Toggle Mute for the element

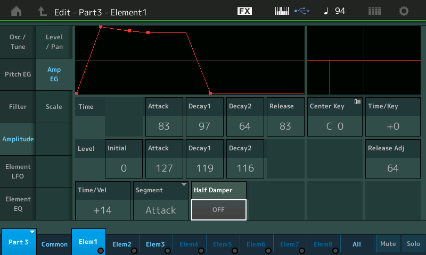point(388,244)
